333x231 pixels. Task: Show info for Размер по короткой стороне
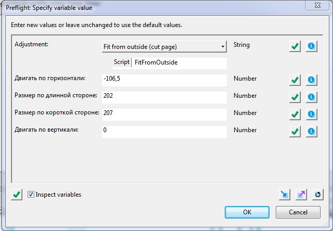click(x=312, y=114)
